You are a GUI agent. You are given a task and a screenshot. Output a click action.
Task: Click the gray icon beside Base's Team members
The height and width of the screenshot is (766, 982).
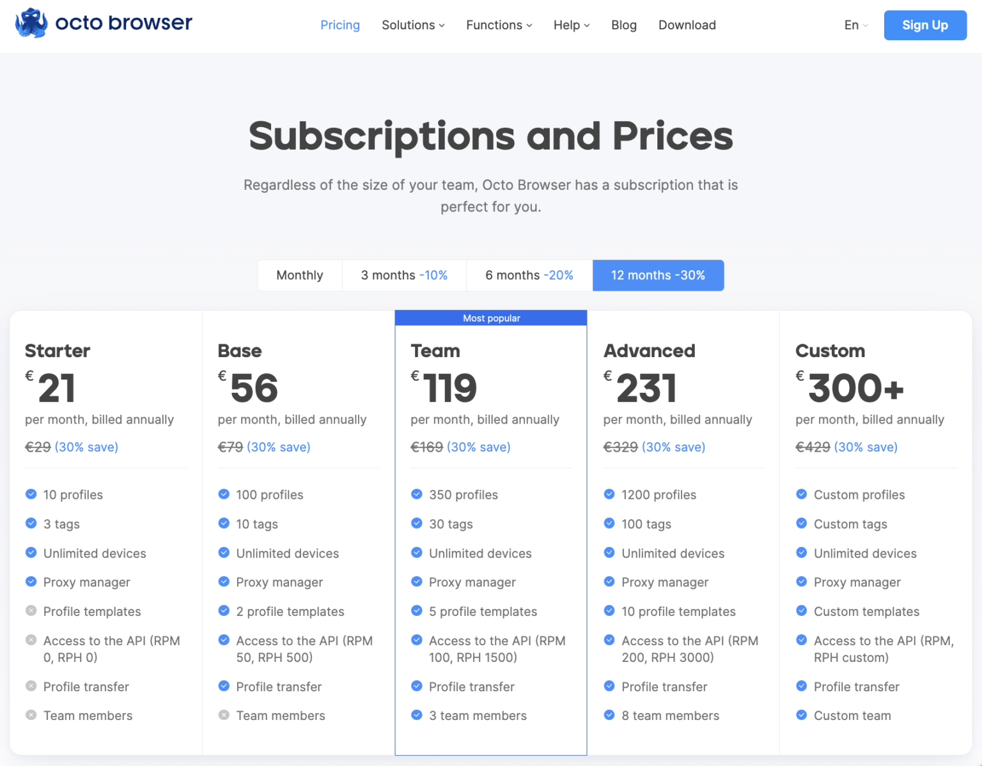point(224,715)
